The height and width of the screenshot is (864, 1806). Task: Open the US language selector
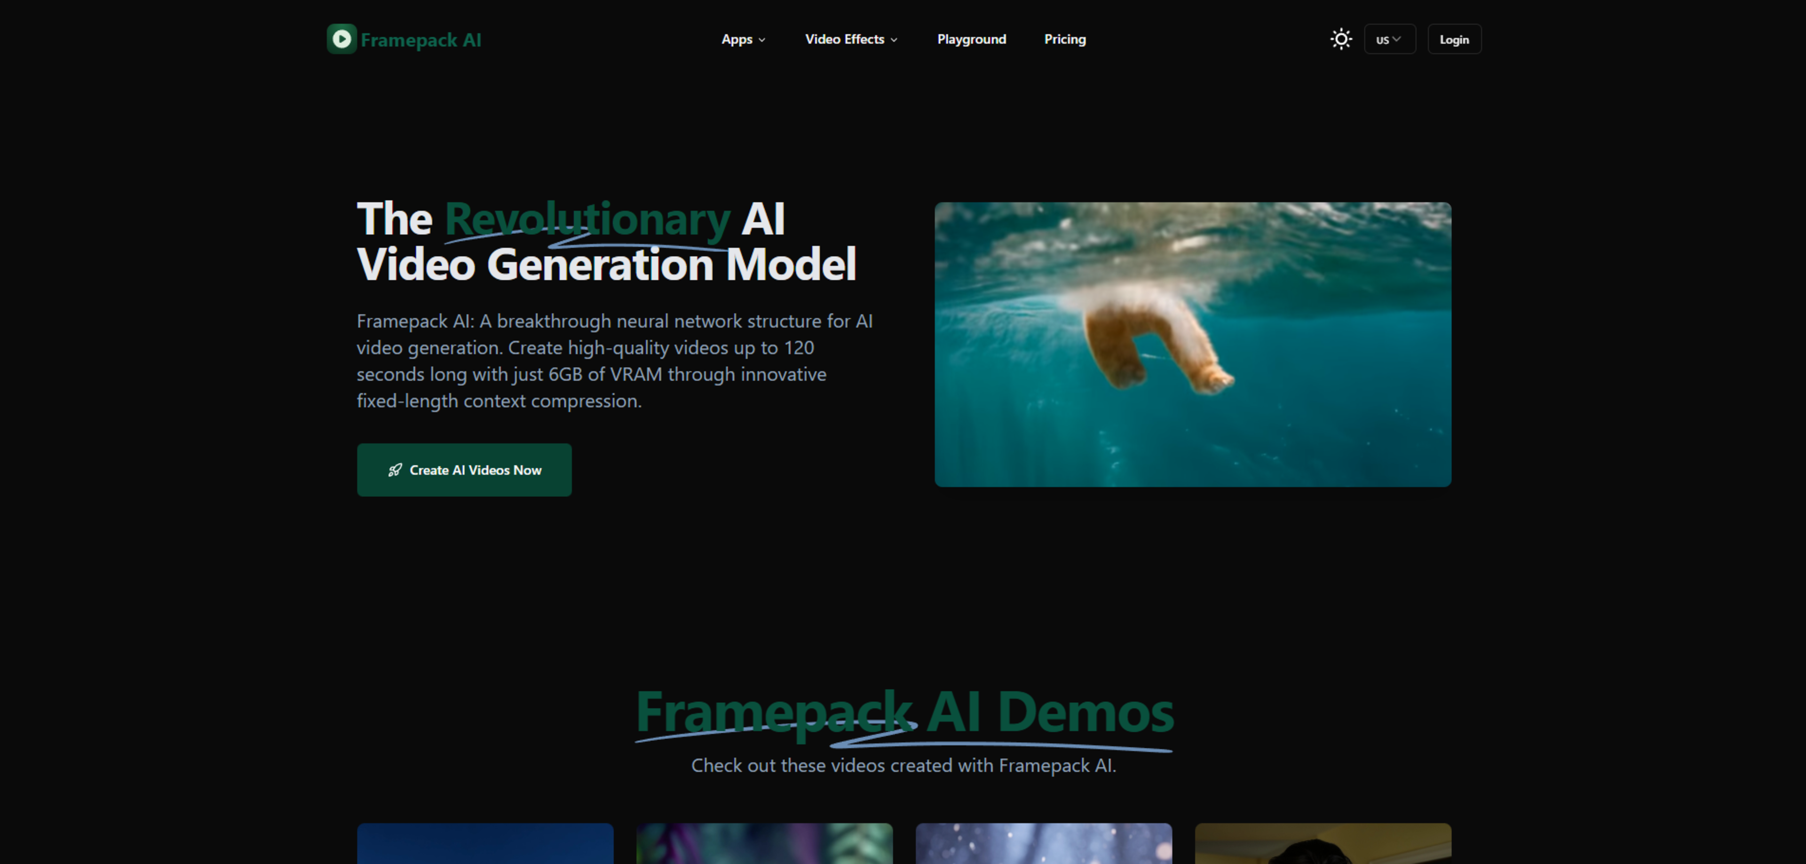tap(1390, 39)
